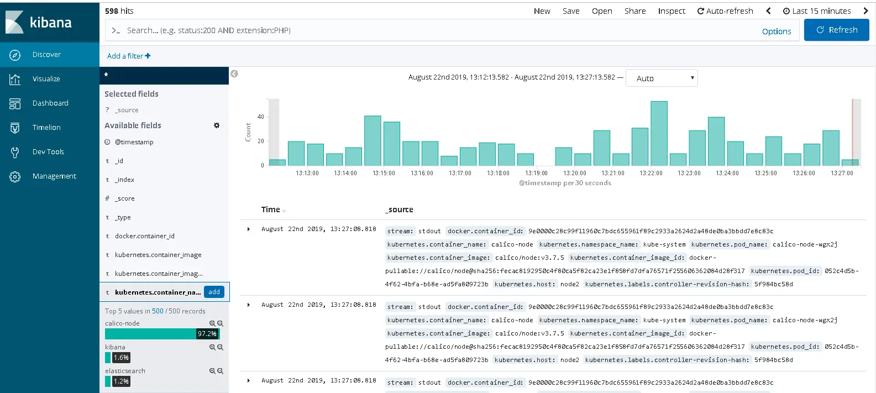Go to next time range arrow
This screenshot has height=393, width=876.
point(865,11)
